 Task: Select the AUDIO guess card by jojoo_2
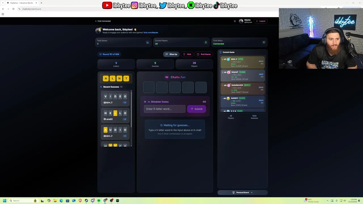pyautogui.click(x=115, y=132)
